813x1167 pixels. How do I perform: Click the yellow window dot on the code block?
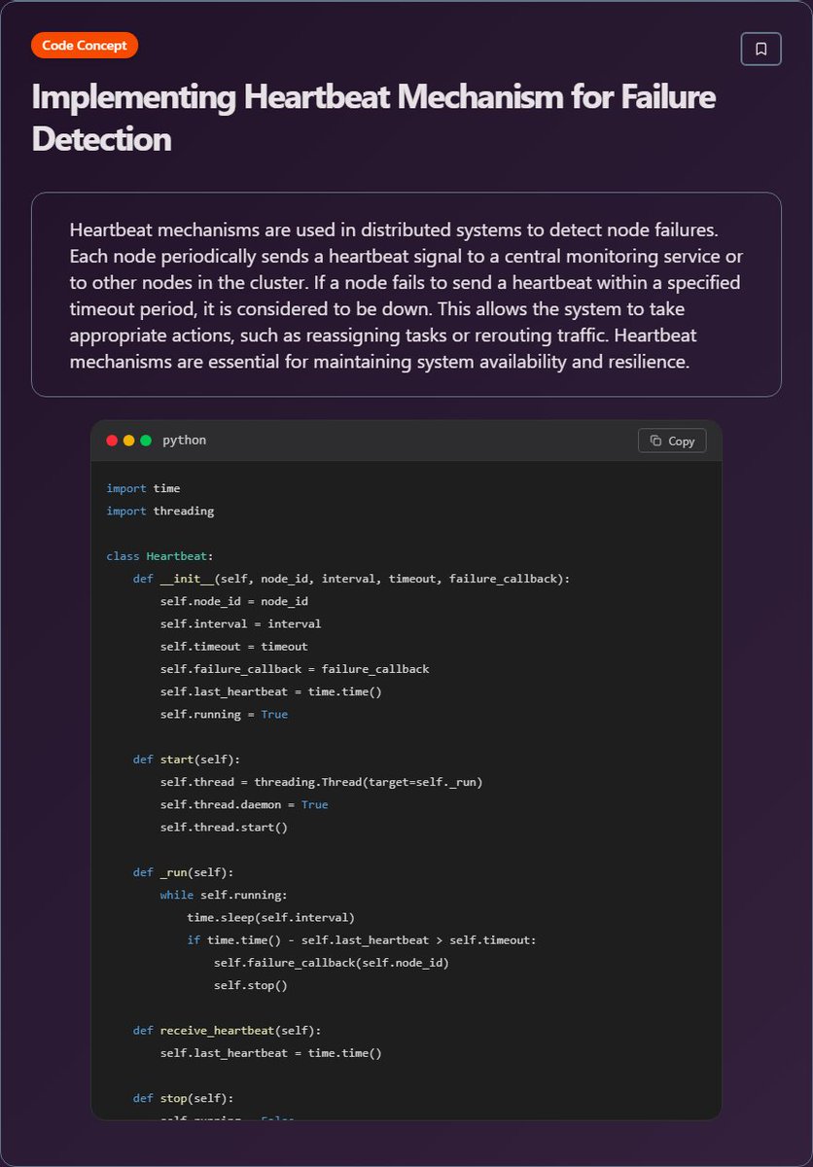coord(128,441)
